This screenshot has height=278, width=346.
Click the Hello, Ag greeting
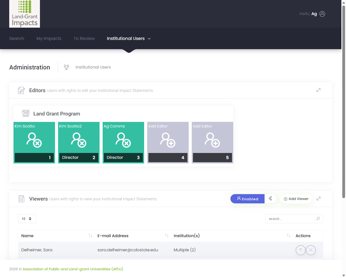pos(308,14)
